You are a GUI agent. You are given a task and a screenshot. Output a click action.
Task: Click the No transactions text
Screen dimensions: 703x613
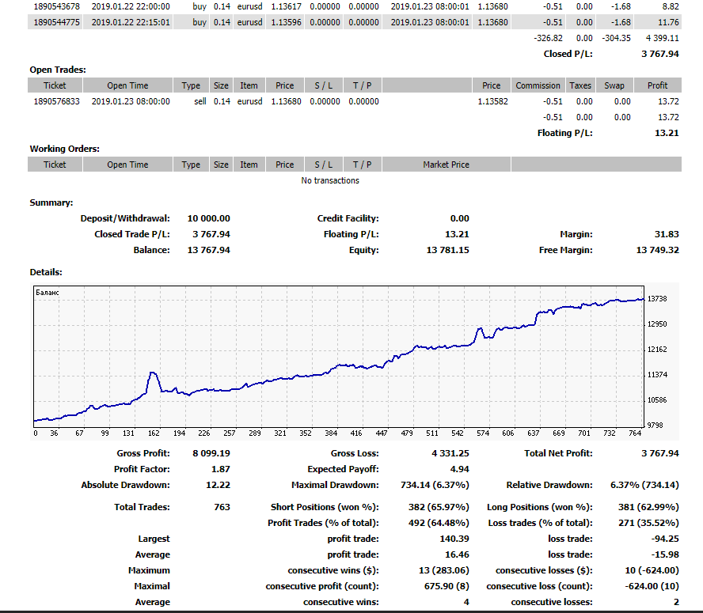point(330,180)
